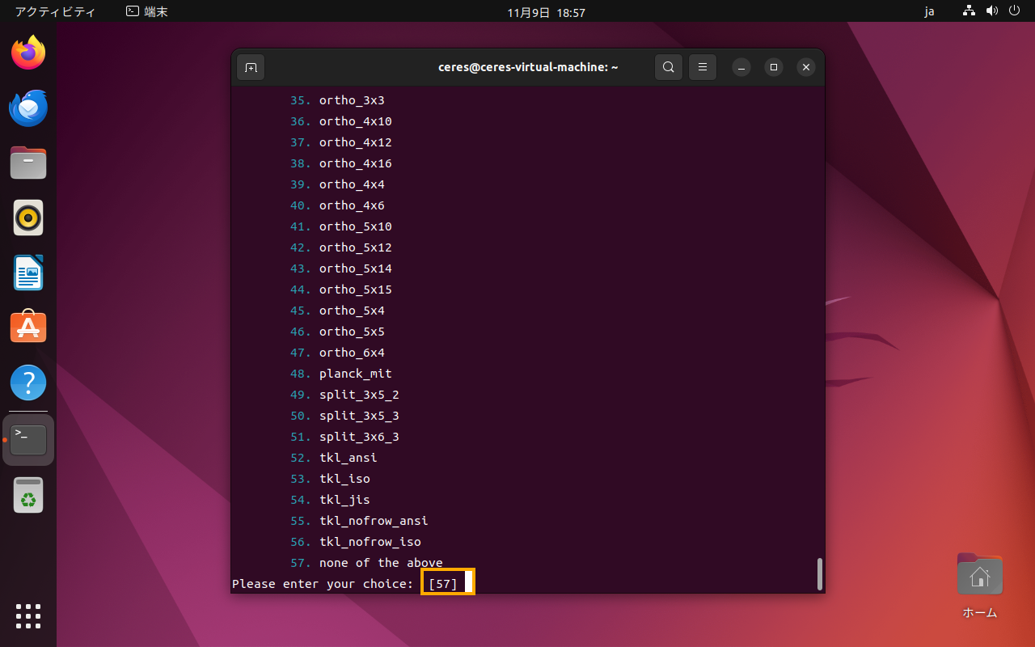Open Thunderbird mail from the dock
Image resolution: width=1035 pixels, height=647 pixels.
[28, 108]
